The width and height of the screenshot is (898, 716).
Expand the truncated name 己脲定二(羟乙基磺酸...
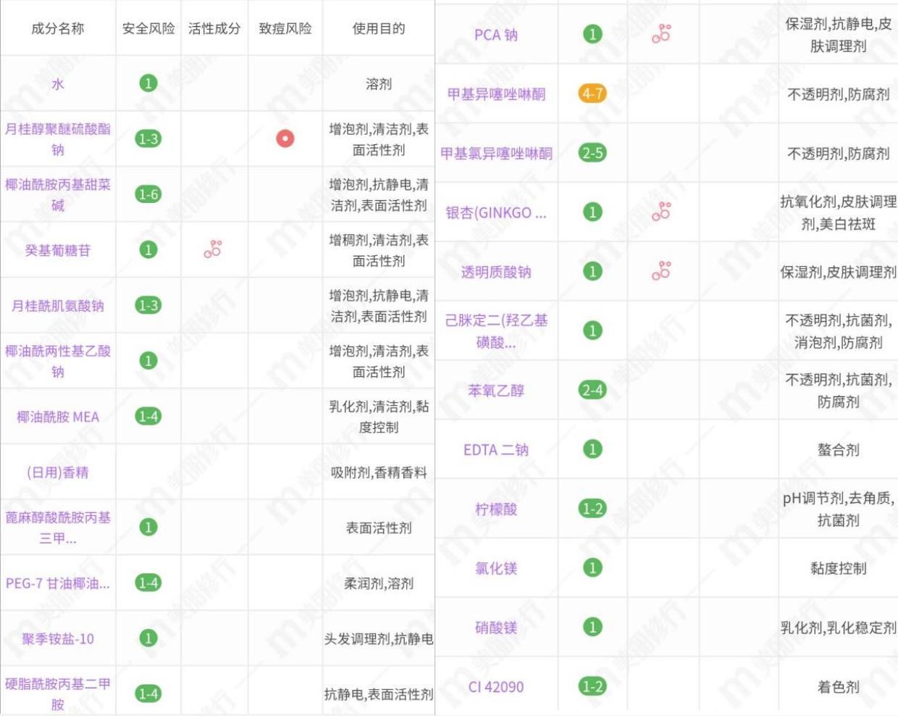pos(494,330)
